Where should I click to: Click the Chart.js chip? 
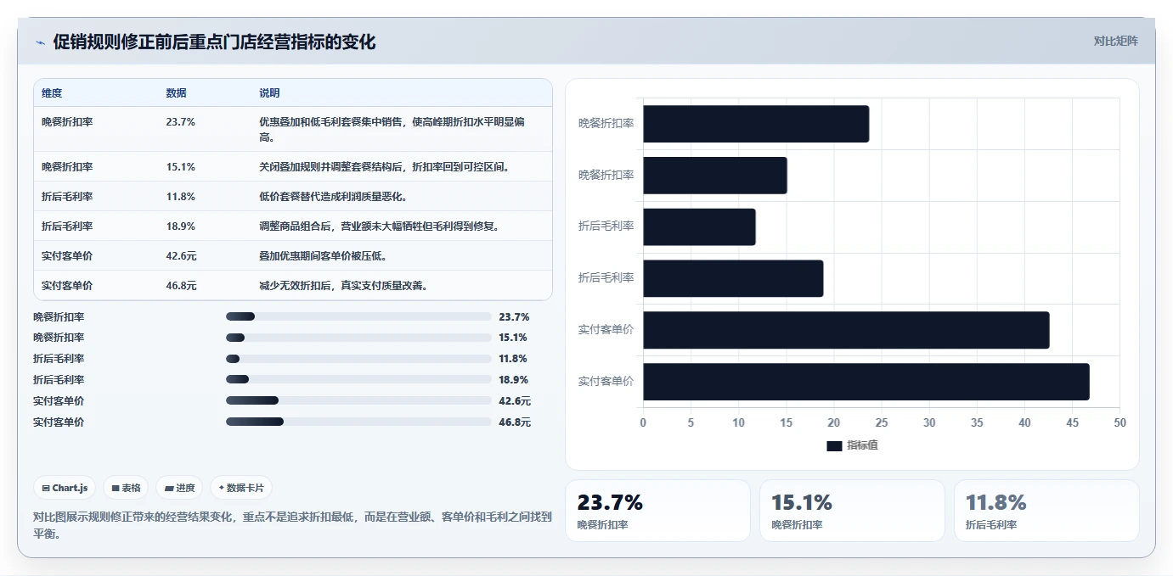[x=65, y=488]
